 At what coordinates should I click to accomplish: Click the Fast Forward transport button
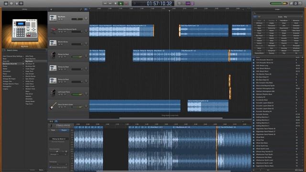coord(110,3)
